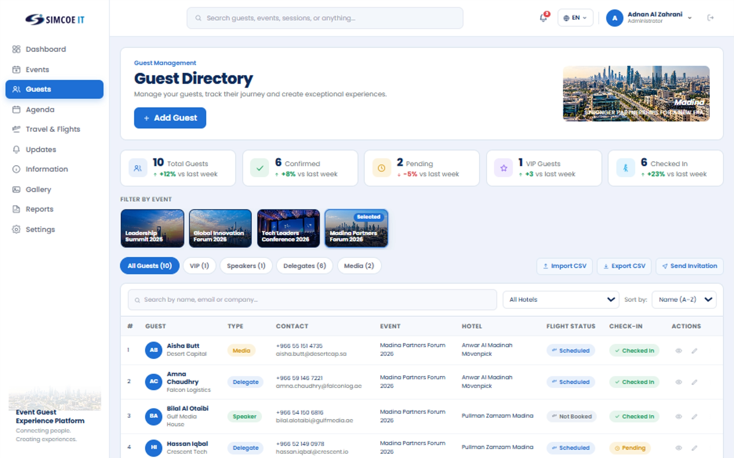Click the AB avatar for Aisha Butt
734x458 pixels.
click(154, 350)
